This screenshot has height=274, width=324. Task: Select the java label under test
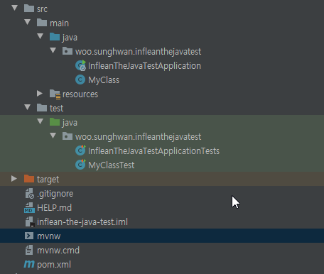(x=70, y=123)
